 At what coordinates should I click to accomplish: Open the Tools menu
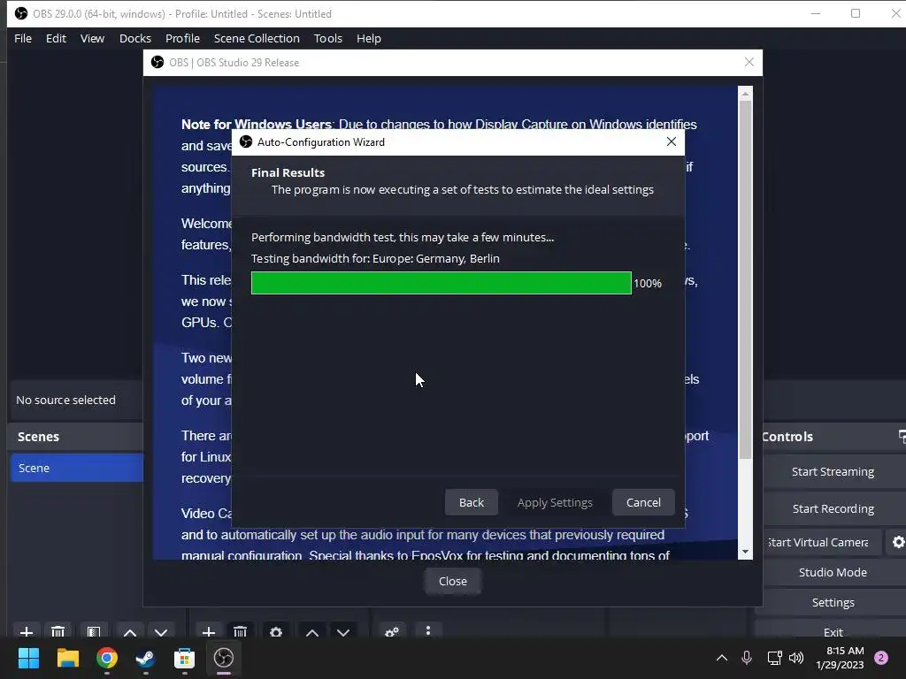[x=328, y=38]
